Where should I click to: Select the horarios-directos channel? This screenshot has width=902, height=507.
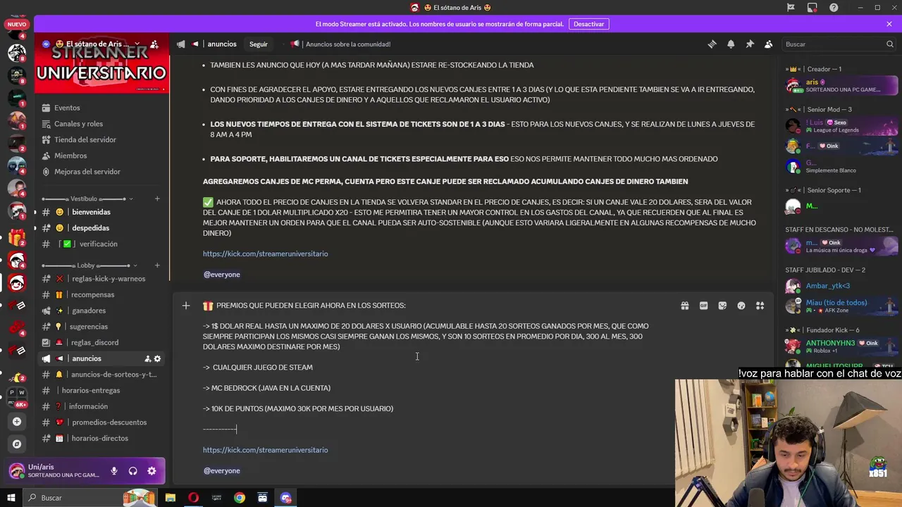point(101,438)
